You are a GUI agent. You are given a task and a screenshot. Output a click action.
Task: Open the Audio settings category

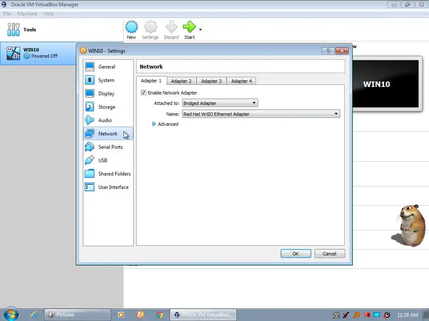pos(108,120)
